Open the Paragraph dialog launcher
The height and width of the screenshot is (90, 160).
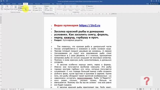[55, 12]
